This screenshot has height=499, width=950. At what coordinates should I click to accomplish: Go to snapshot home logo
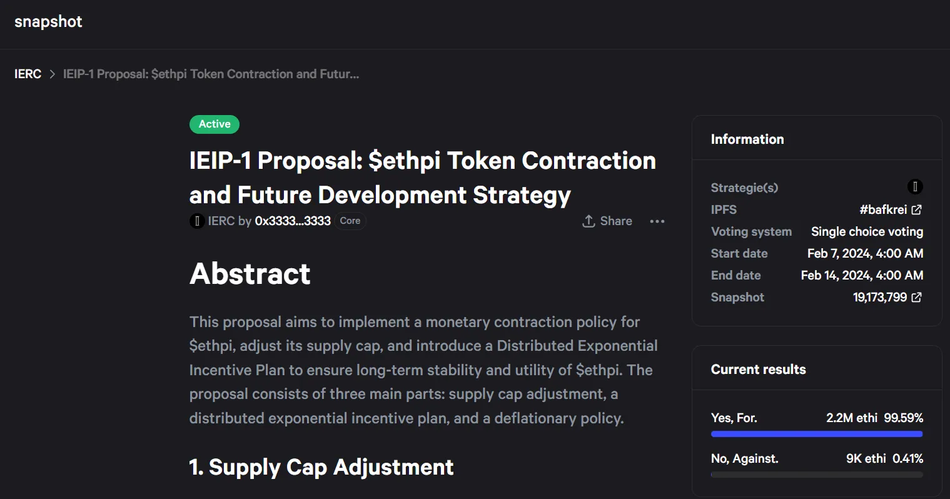pyautogui.click(x=48, y=22)
